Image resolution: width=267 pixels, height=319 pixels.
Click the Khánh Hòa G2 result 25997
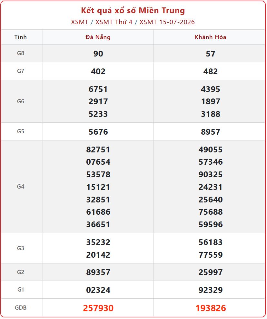(x=211, y=272)
